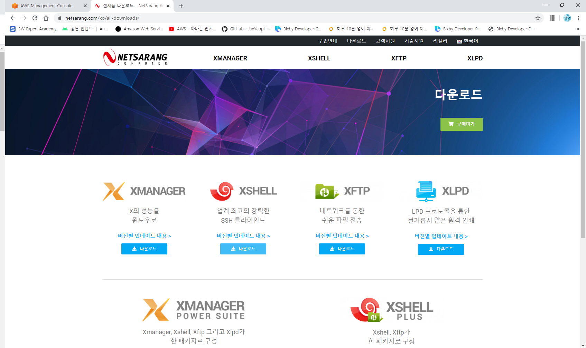Go to XLPD in main navigation
The width and height of the screenshot is (586, 348).
475,58
